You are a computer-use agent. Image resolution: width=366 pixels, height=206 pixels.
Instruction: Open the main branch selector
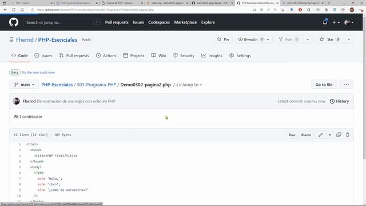click(x=24, y=85)
